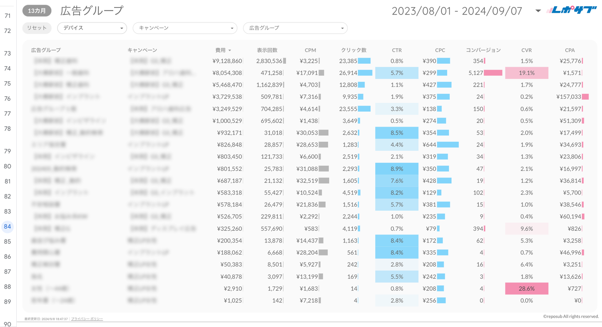
Task: Open the 広告グループ filter dropdown
Action: pos(295,28)
